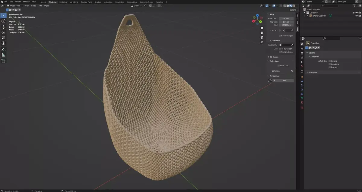Open the Select menu in viewport header
Image resolution: width=362 pixels, height=192 pixels.
[x=34, y=6]
